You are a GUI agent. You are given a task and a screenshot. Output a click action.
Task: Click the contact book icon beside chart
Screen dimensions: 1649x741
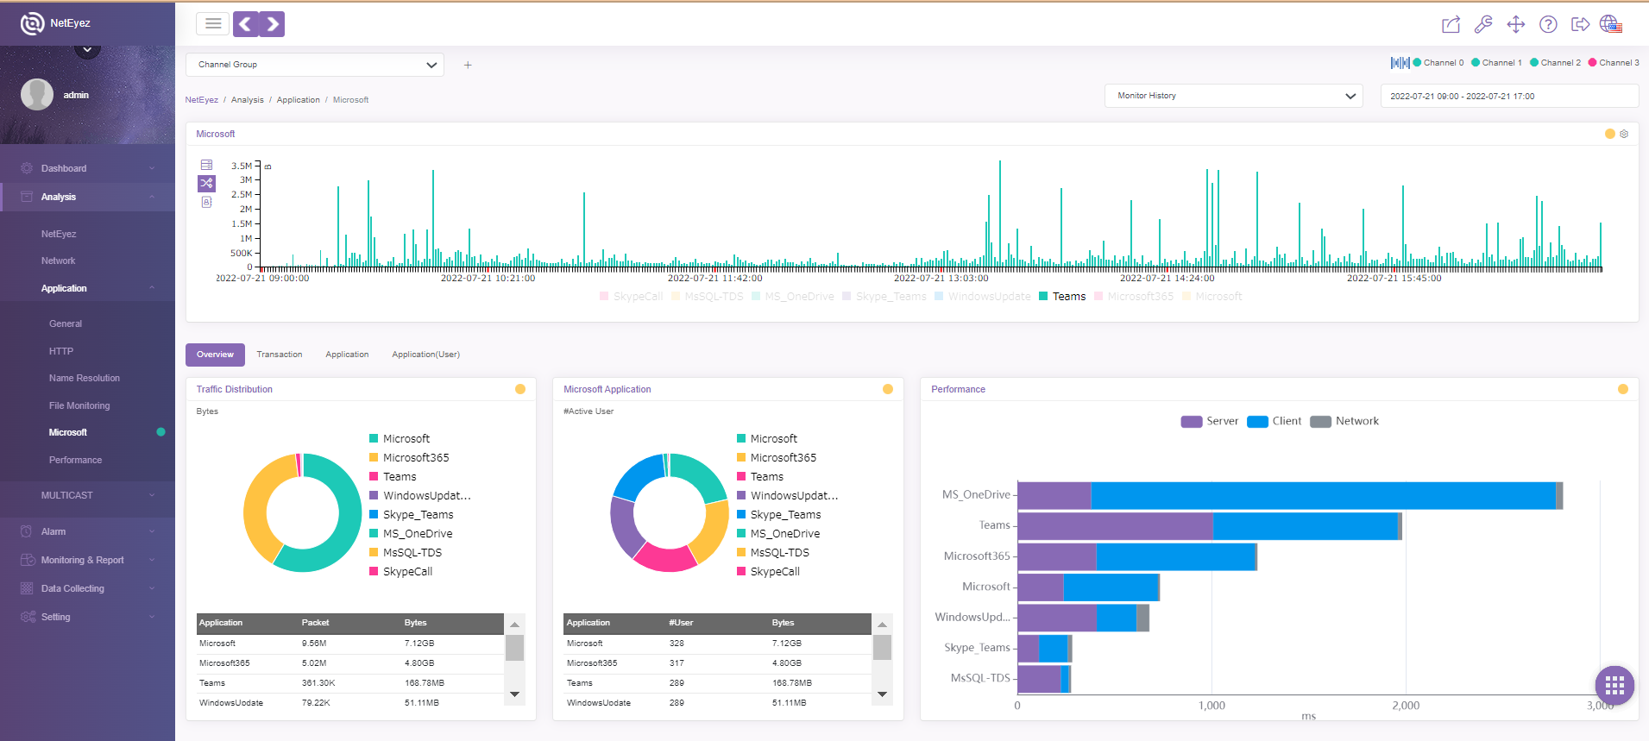click(206, 202)
